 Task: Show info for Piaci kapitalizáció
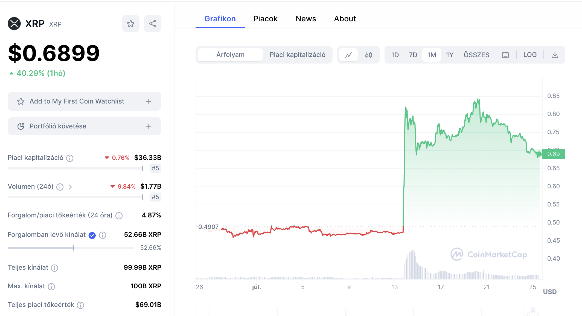pos(70,158)
